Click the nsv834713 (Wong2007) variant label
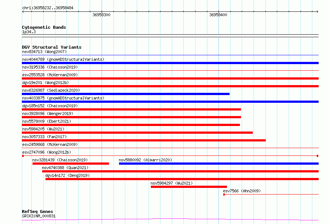This screenshot has height=224, width=329. coord(44,52)
